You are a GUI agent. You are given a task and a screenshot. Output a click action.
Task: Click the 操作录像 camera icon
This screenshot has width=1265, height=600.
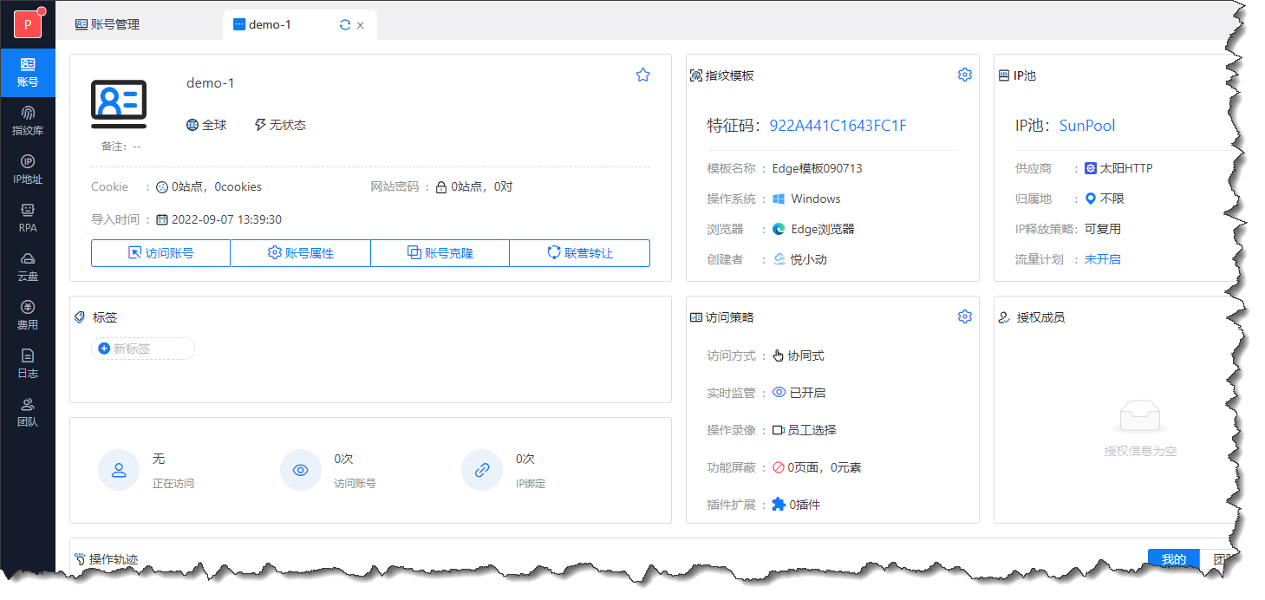coord(779,430)
